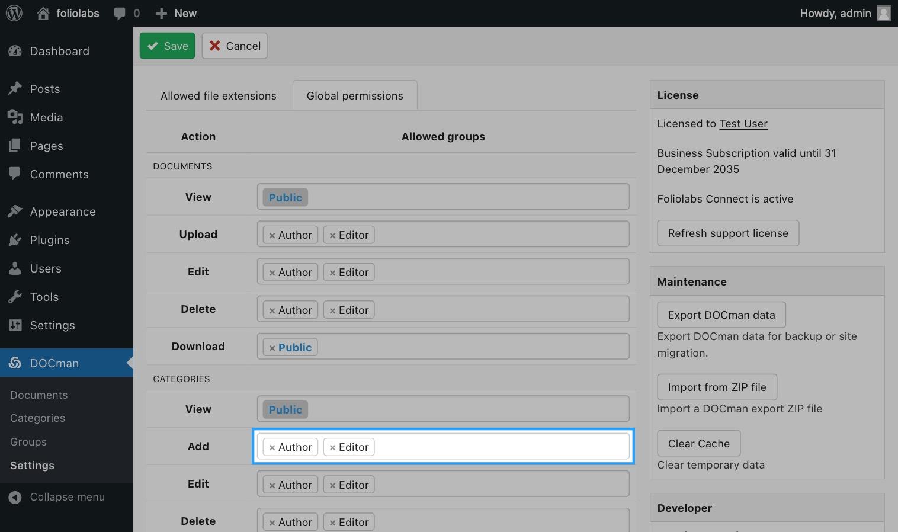898x532 pixels.
Task: Open the Pages icon in the sidebar
Action: coord(15,146)
